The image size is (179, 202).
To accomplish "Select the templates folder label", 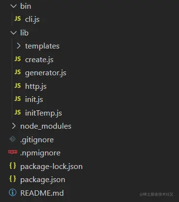I will (x=42, y=46).
